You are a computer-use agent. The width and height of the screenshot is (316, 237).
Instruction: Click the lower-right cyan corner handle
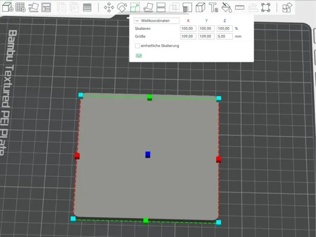[x=219, y=223]
